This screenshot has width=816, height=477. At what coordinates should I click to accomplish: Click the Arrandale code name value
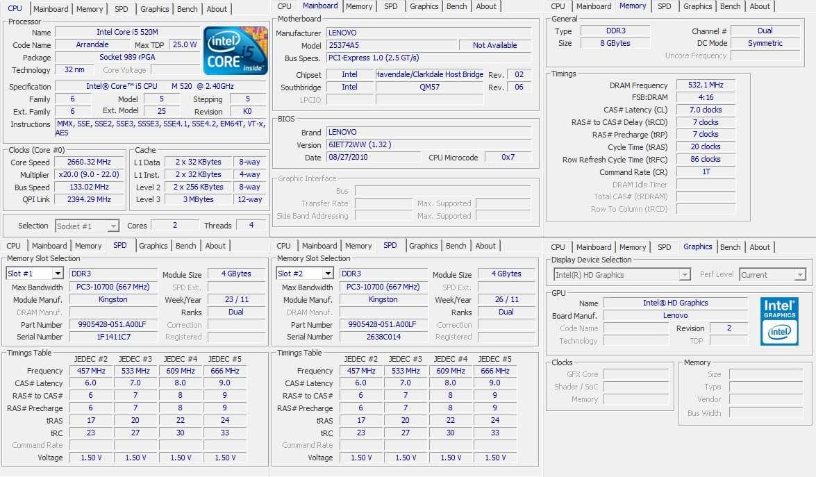(x=92, y=44)
